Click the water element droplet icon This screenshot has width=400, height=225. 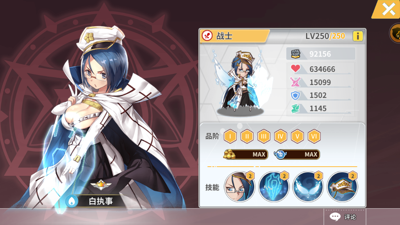(72, 201)
